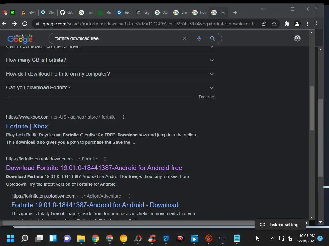Viewport: 329px width, 246px height.
Task: Open screen recorder taskbar app
Action: [180, 238]
